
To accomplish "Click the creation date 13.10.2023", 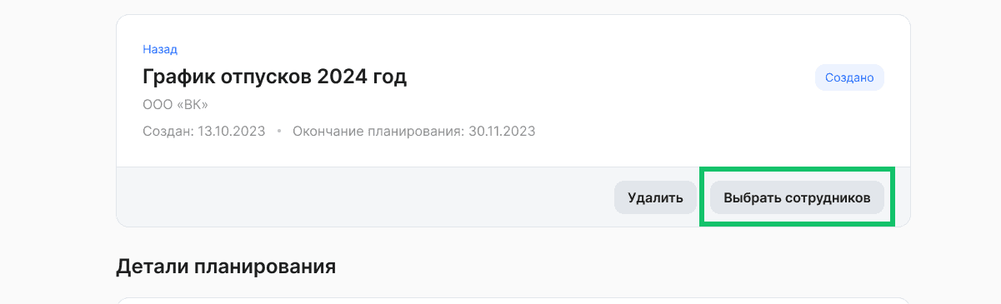I will pyautogui.click(x=232, y=131).
